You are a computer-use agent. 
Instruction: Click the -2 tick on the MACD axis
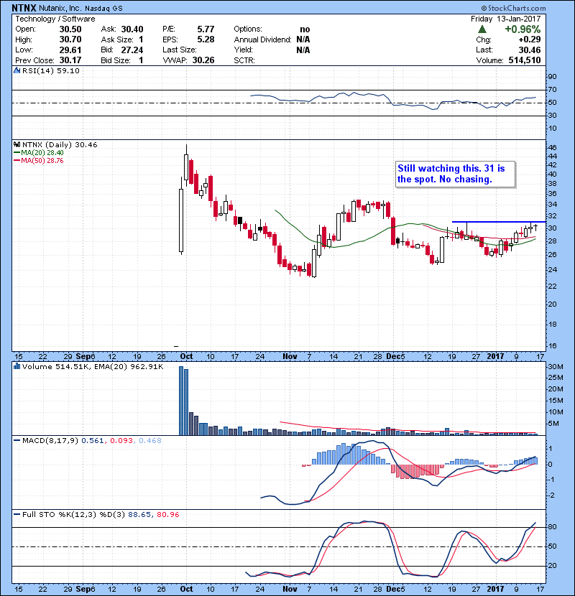tap(551, 495)
